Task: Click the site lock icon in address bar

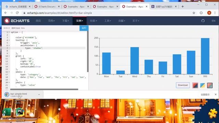Action: coord(24,13)
